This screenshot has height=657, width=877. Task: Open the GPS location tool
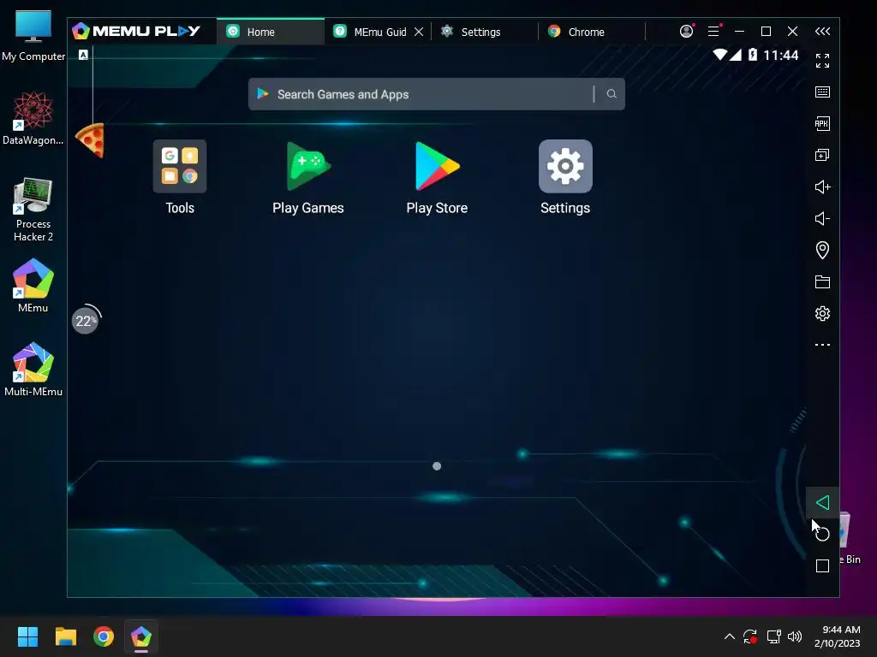point(822,250)
